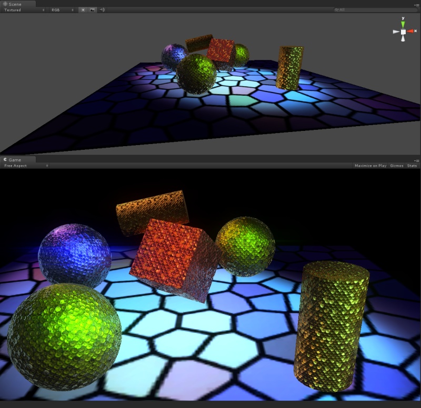Click the green Y axis on the scene gizmo

click(402, 23)
